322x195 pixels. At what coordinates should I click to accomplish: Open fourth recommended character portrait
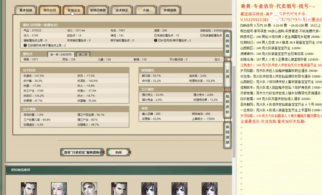tap(119, 188)
